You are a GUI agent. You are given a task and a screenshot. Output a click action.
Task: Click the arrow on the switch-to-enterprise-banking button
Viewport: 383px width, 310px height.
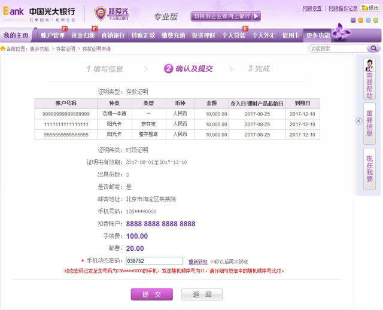pyautogui.click(x=256, y=16)
